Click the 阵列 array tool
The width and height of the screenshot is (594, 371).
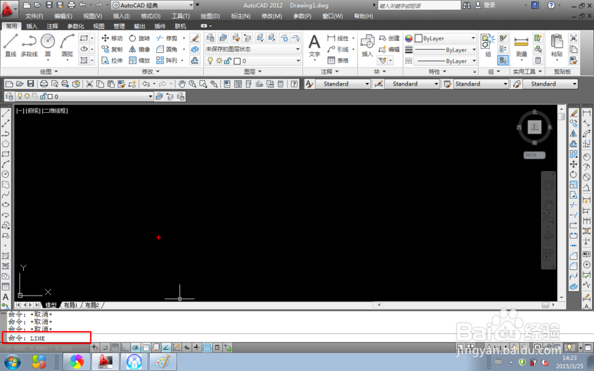pyautogui.click(x=167, y=60)
